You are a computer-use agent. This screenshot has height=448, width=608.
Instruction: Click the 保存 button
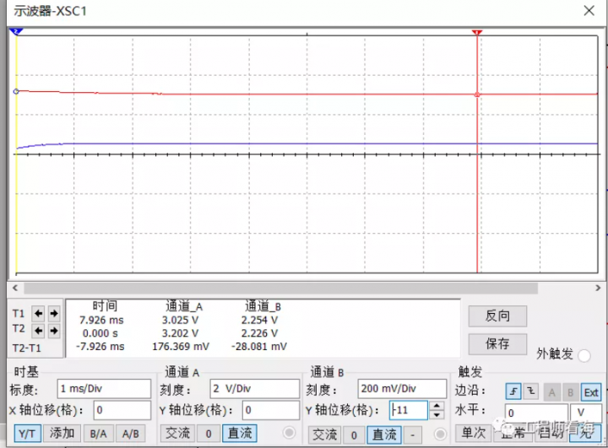tap(497, 343)
